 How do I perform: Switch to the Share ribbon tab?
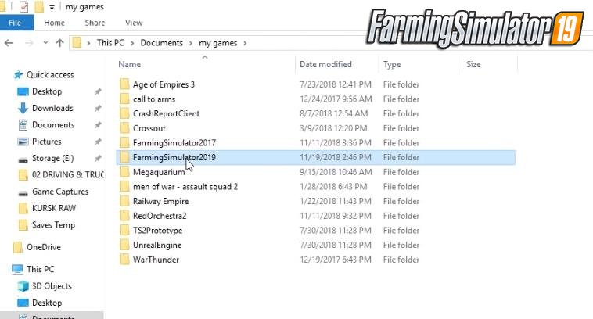coord(95,23)
